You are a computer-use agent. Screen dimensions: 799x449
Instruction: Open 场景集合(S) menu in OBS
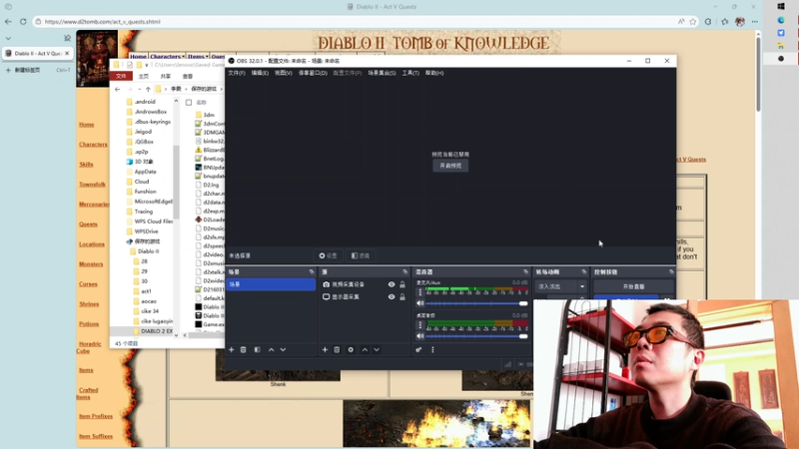[382, 73]
